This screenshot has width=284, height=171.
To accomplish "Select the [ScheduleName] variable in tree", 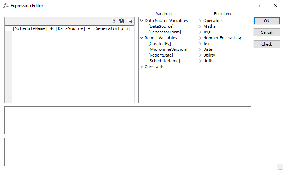I will point(164,61).
